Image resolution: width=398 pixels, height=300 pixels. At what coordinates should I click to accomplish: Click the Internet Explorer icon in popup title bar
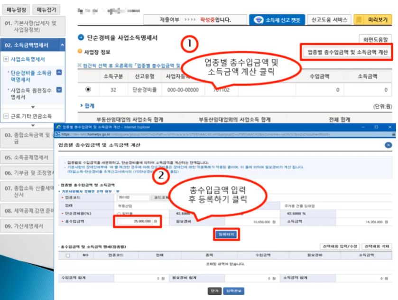[x=59, y=127]
